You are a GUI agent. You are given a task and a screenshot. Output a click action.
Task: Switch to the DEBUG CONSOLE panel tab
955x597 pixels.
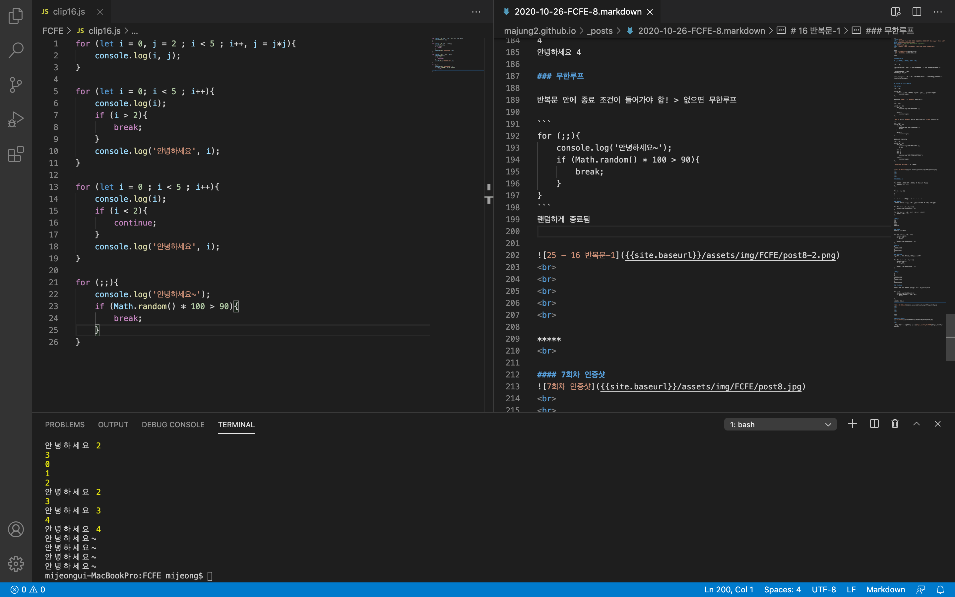point(173,425)
